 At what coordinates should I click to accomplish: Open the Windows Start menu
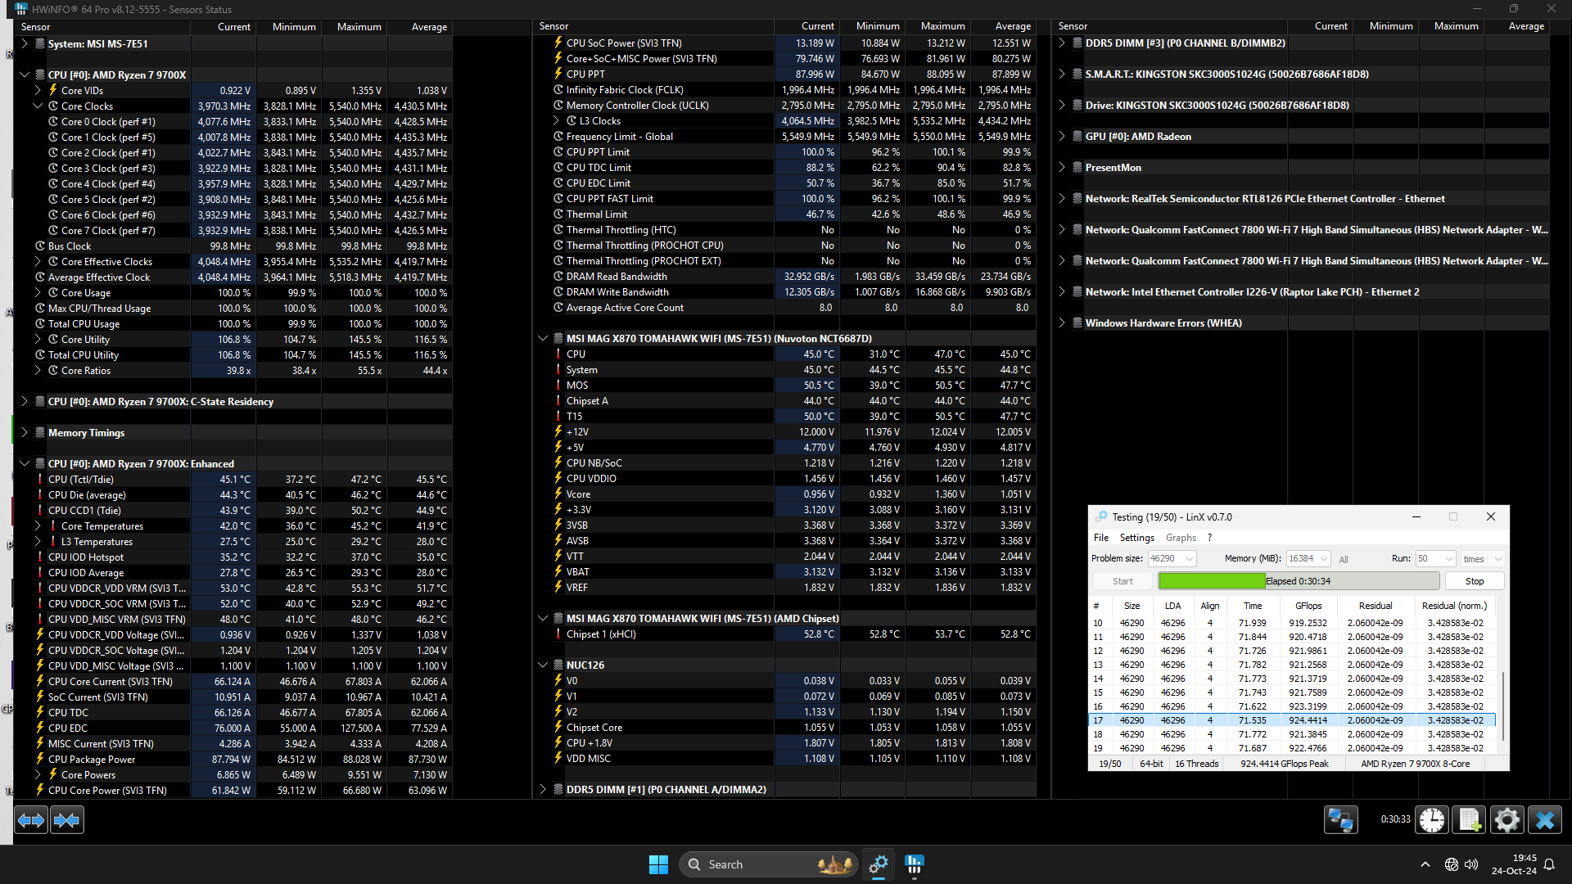(x=658, y=864)
